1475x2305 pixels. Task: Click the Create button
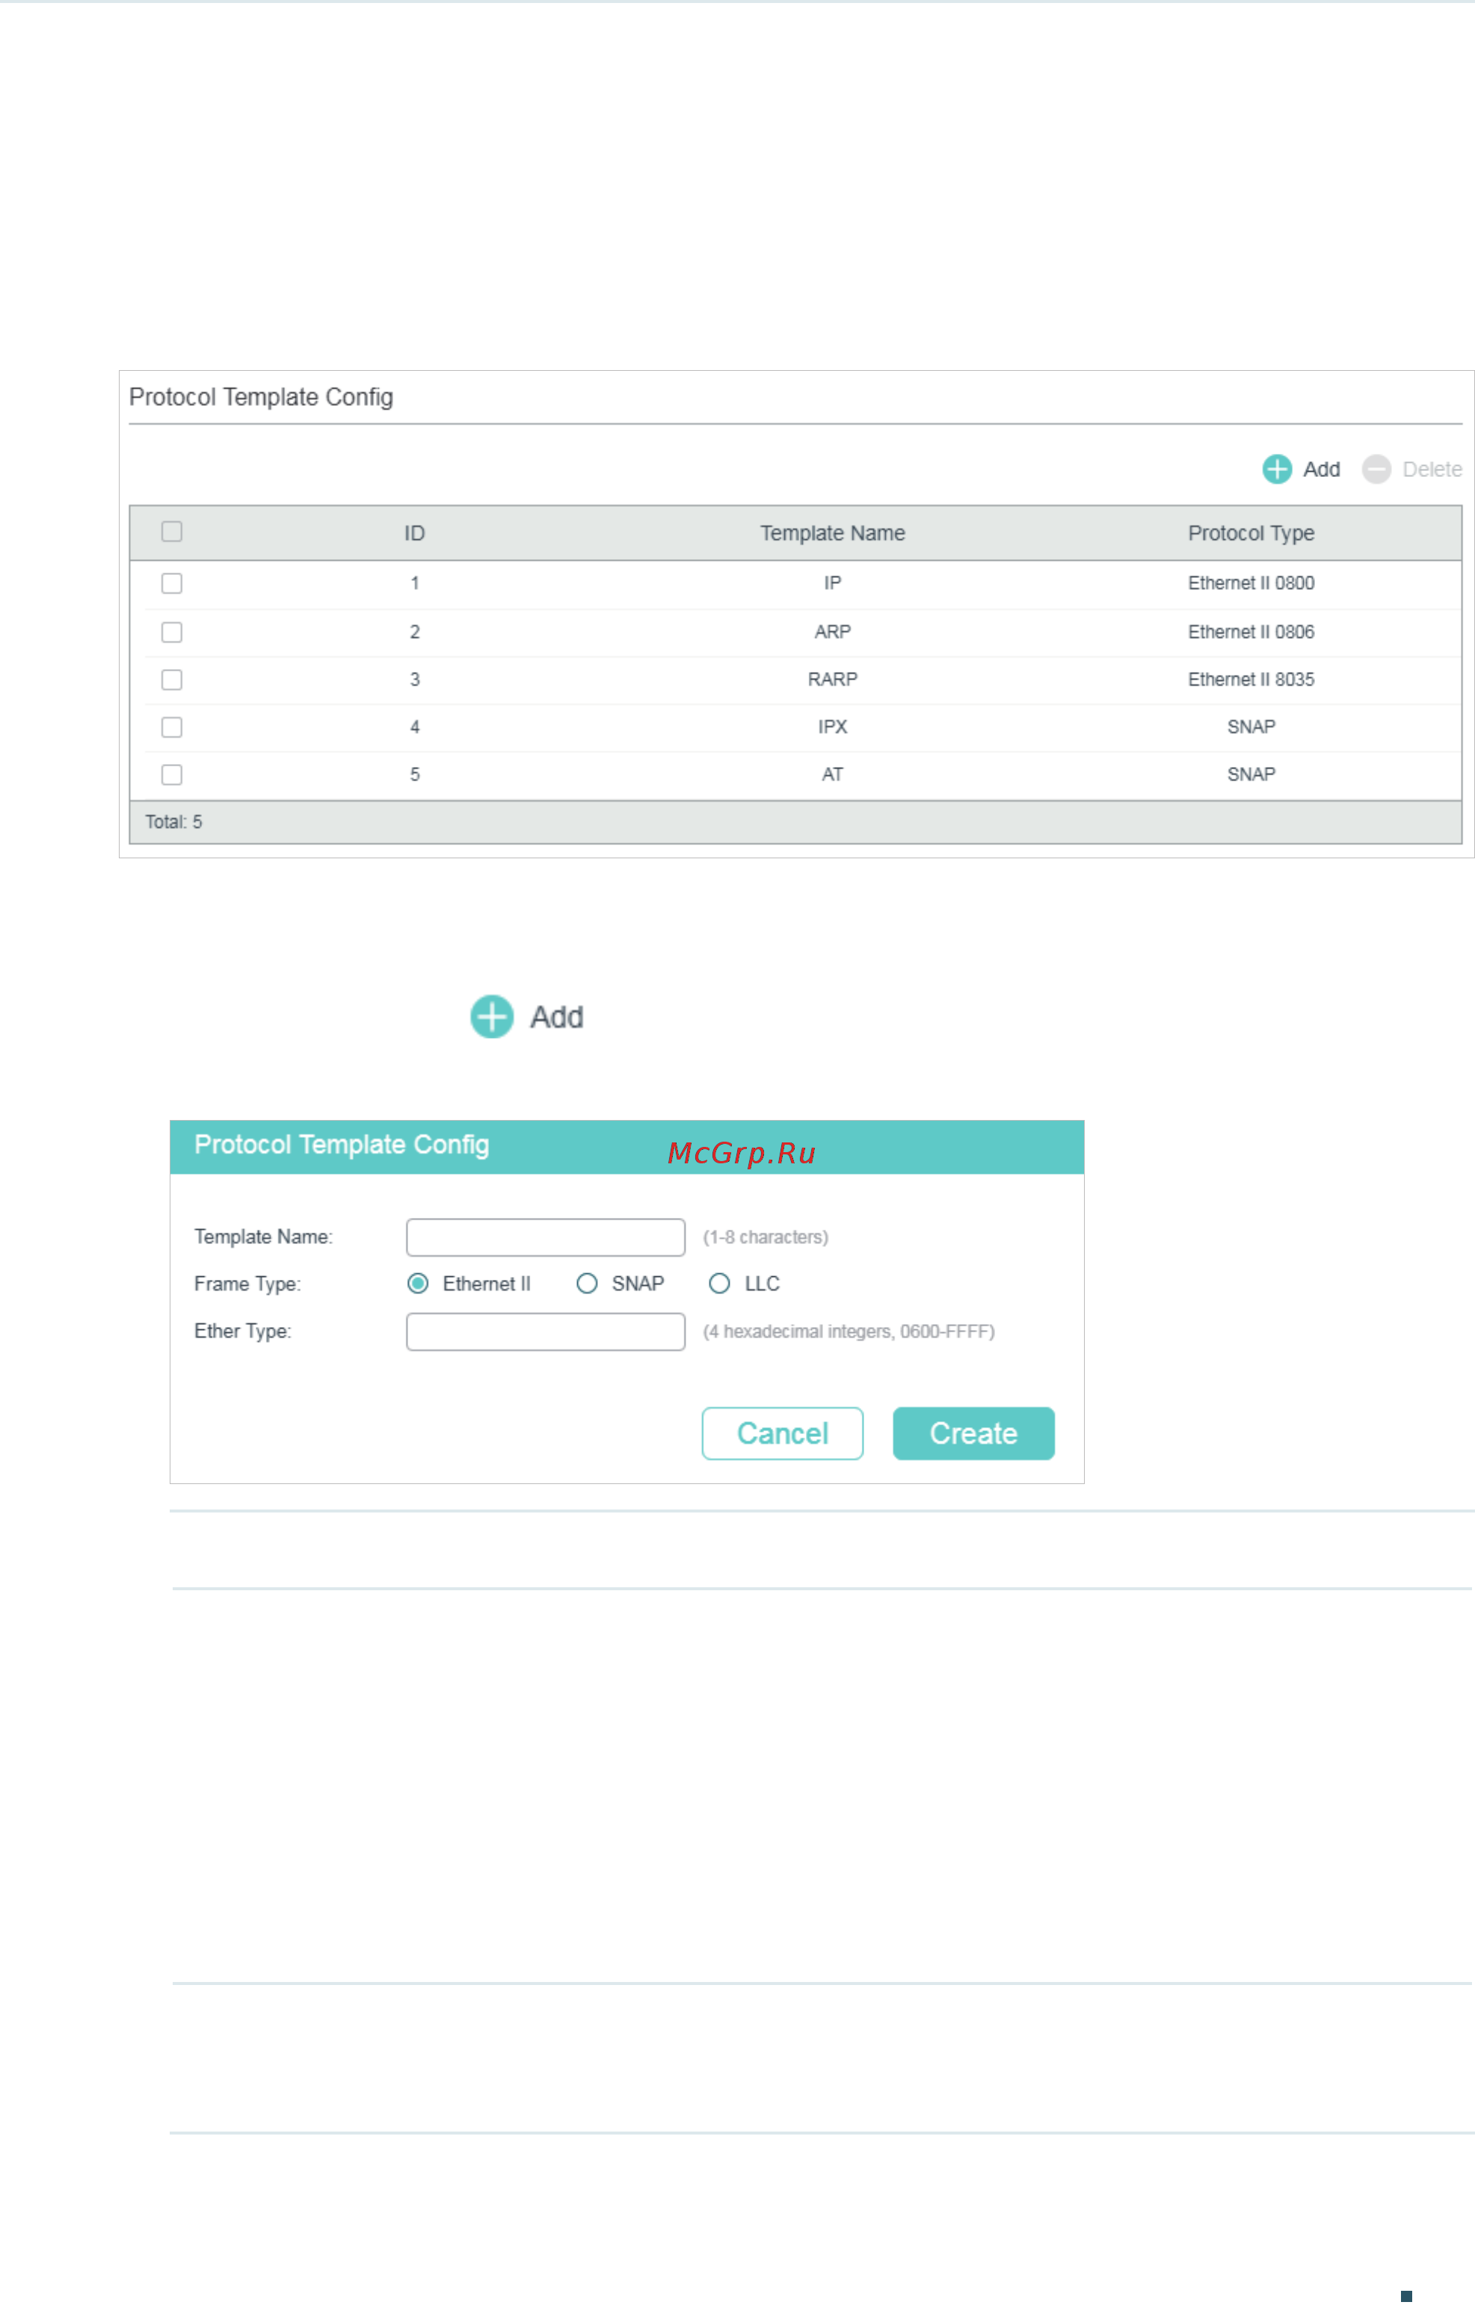point(974,1433)
